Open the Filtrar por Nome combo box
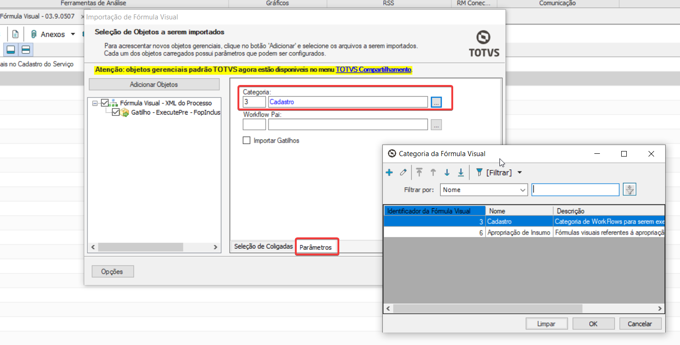Screen dimensions: 680x345 [484, 190]
